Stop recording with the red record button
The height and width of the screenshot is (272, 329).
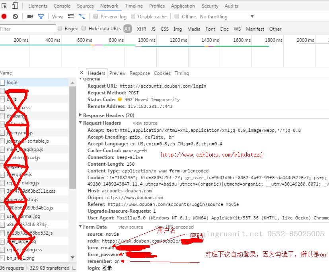point(4,16)
